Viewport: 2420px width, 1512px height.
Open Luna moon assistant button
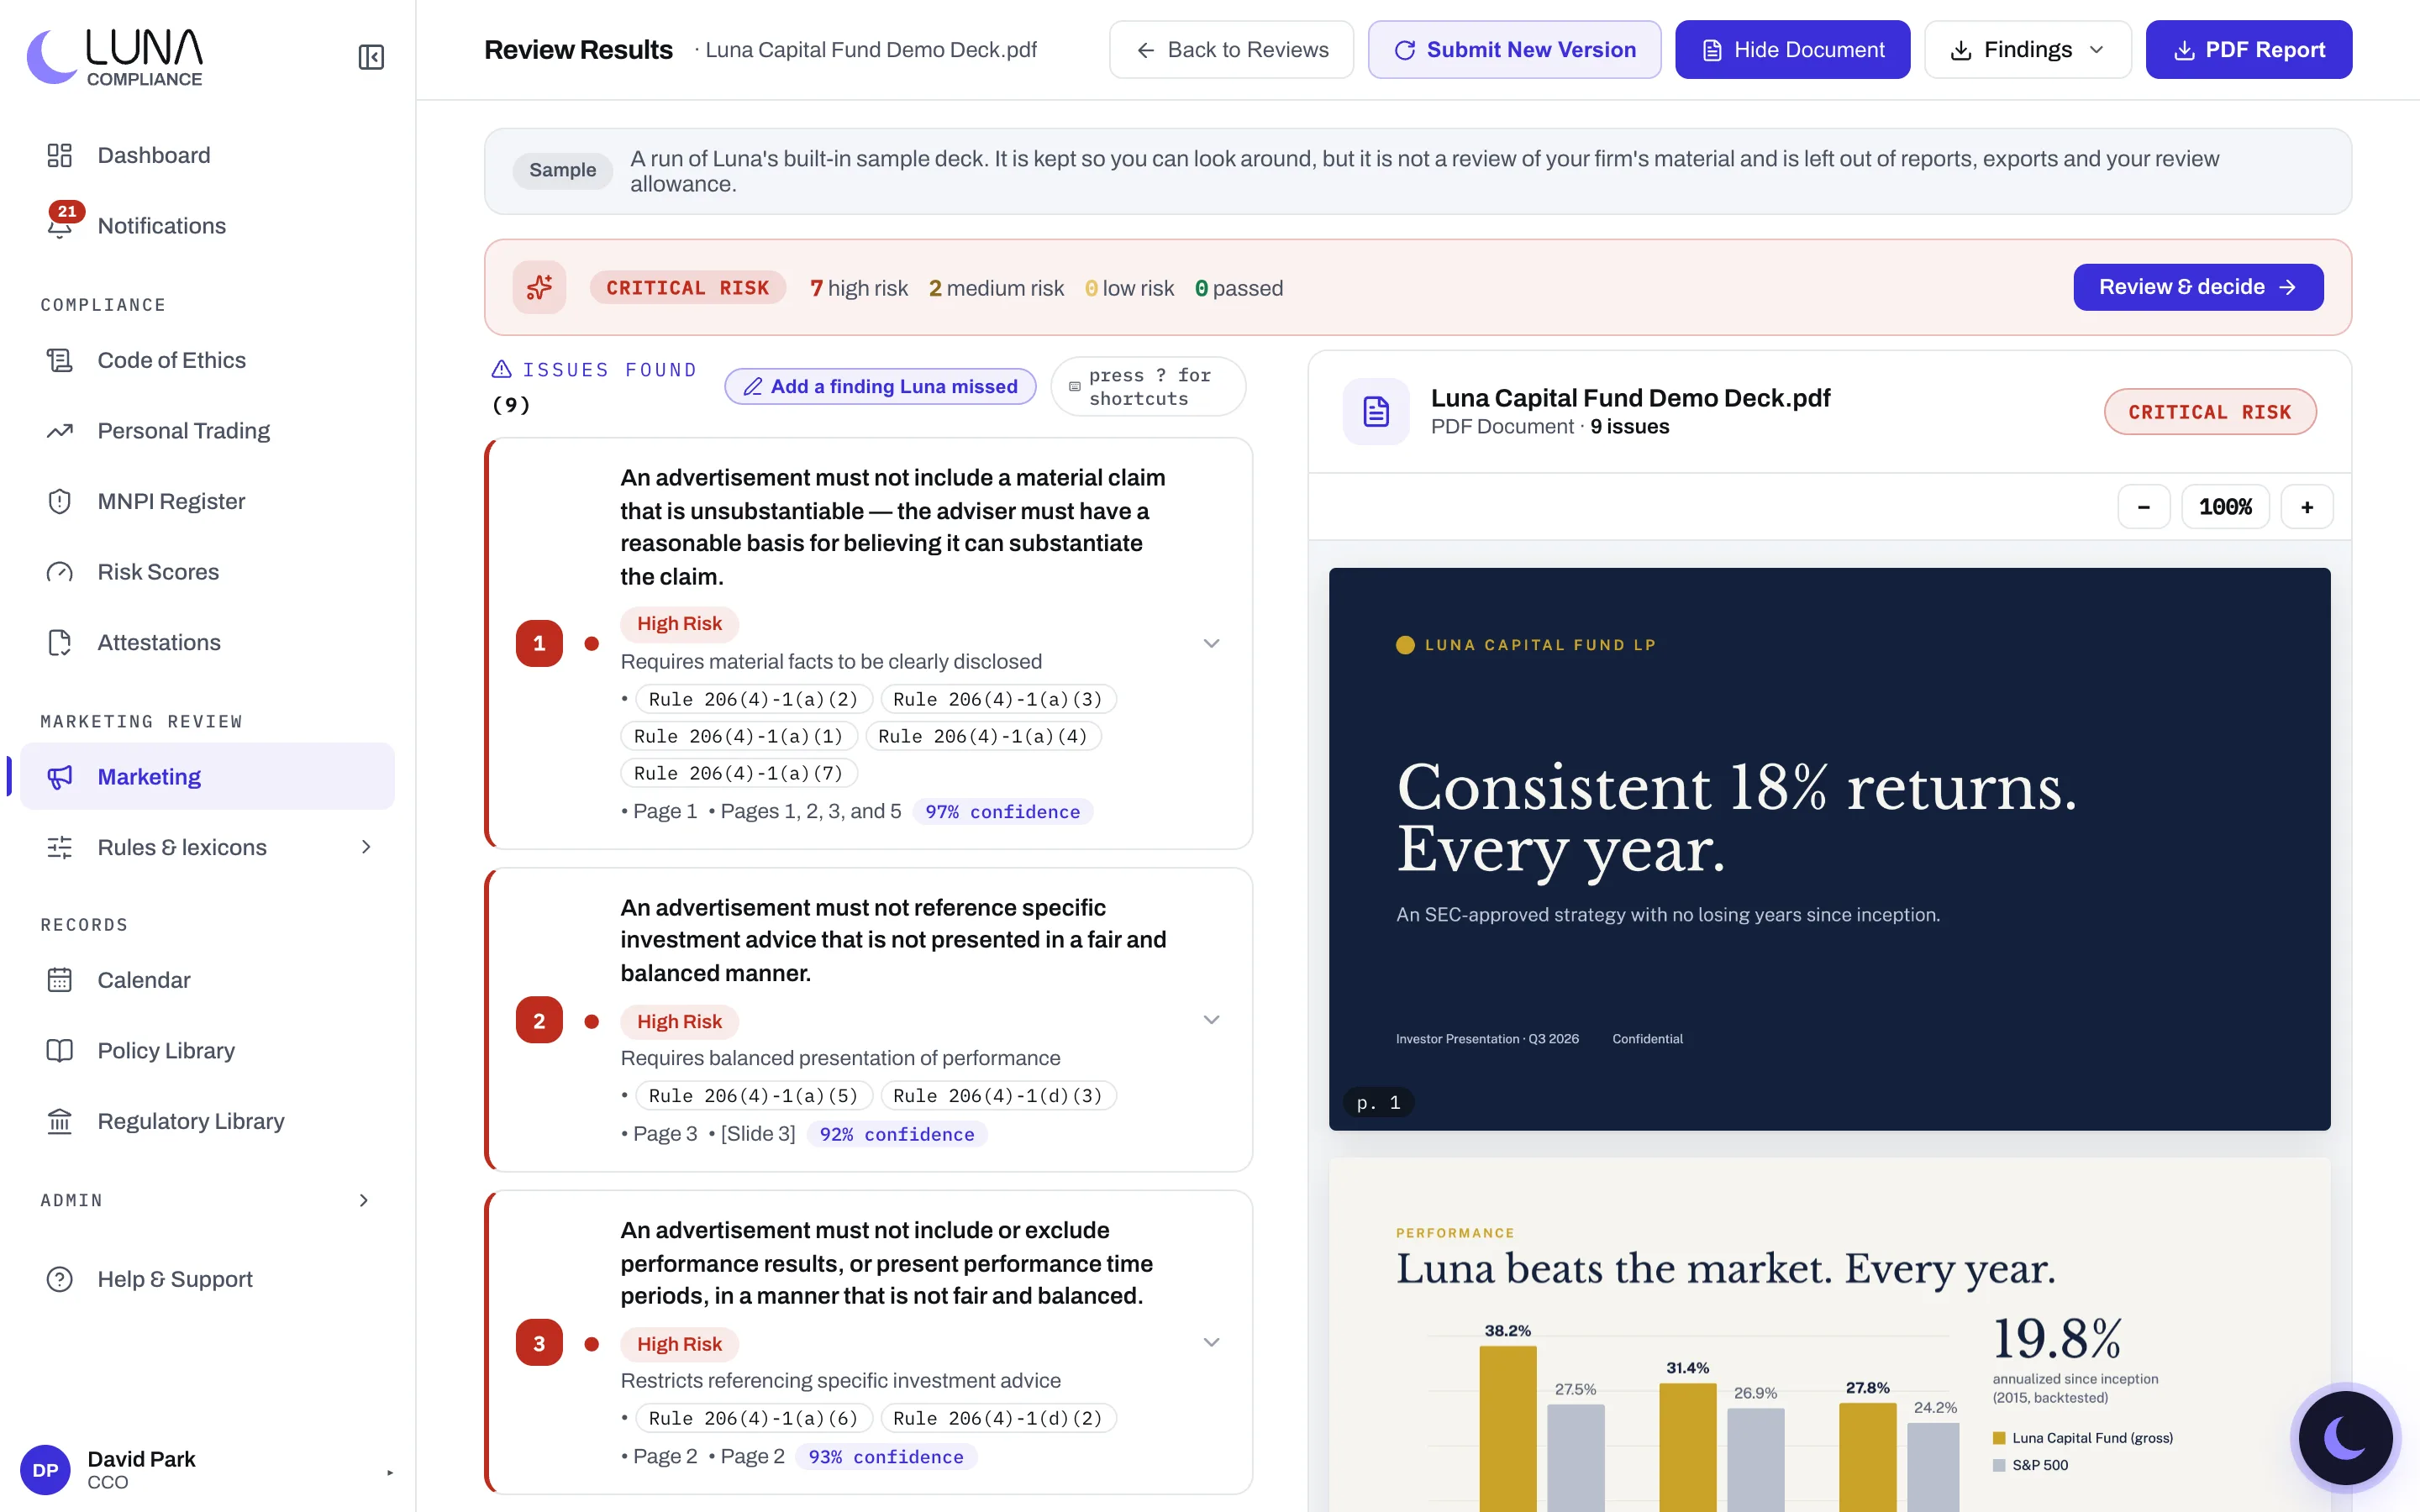2345,1438
